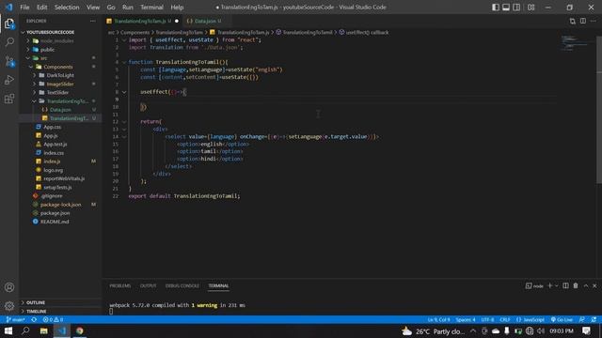Open Chrome from the taskbar
This screenshot has width=602, height=338.
[x=79, y=330]
